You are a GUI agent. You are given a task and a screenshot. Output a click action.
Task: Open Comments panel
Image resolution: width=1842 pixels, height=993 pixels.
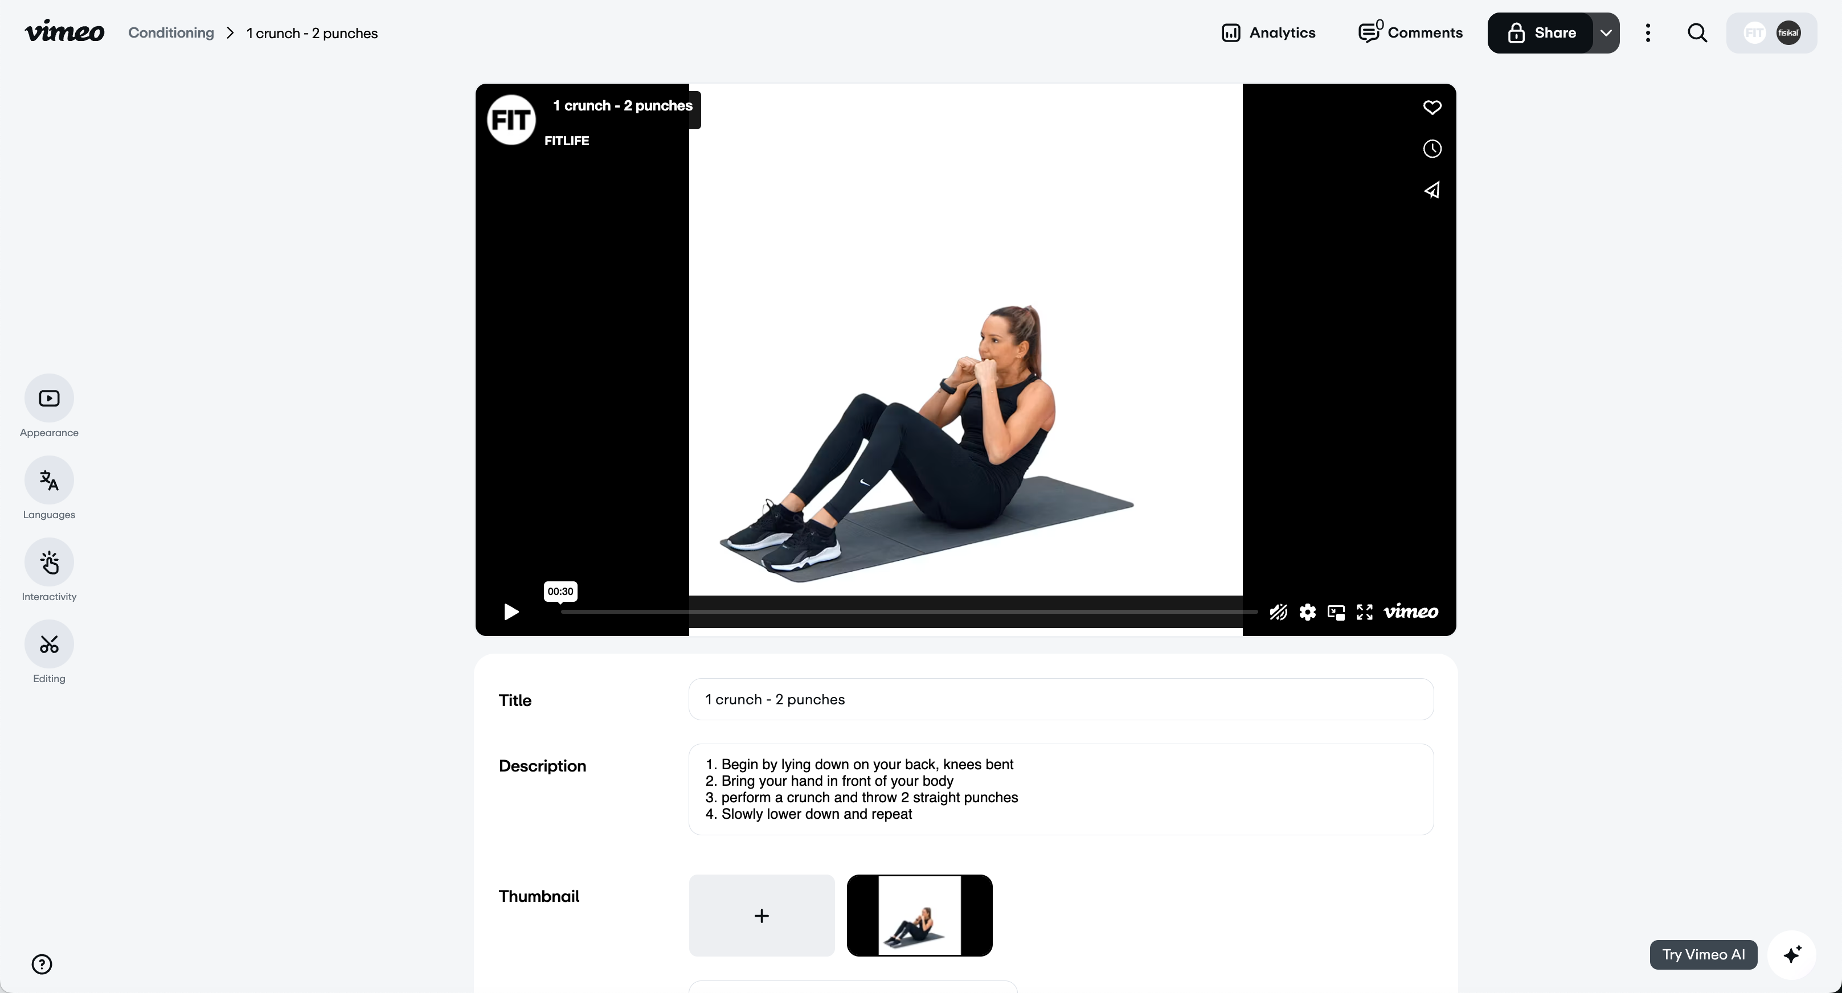click(x=1411, y=33)
